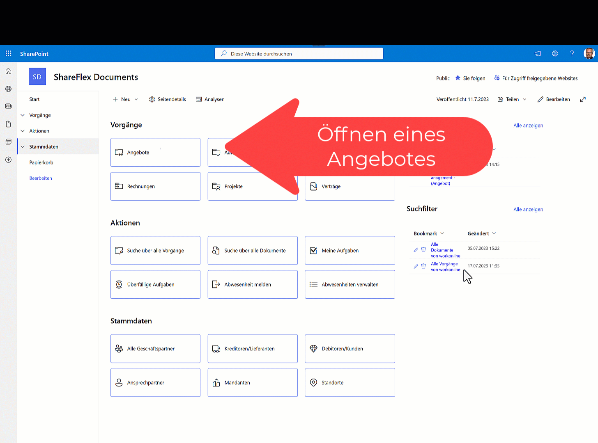Image resolution: width=598 pixels, height=443 pixels.
Task: Sort by the Geändert column header
Action: 478,233
